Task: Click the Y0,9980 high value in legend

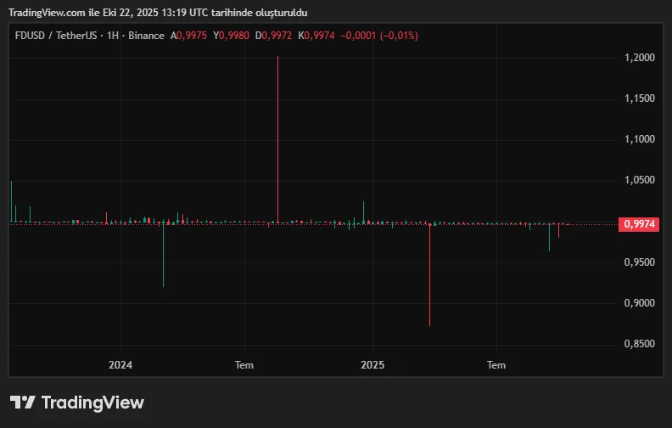Action: point(231,36)
